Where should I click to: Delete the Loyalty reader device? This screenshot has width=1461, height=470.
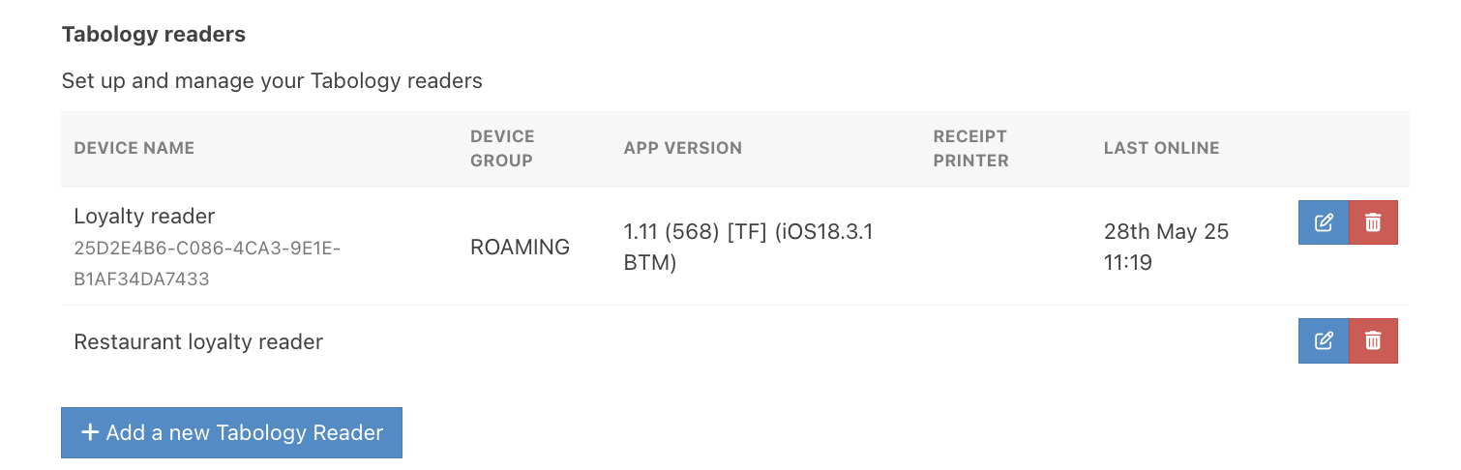(1373, 222)
